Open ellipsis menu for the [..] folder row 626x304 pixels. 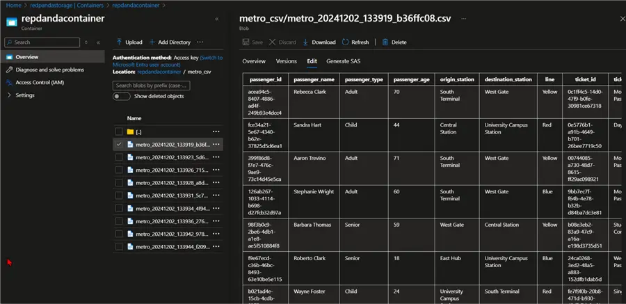point(216,131)
